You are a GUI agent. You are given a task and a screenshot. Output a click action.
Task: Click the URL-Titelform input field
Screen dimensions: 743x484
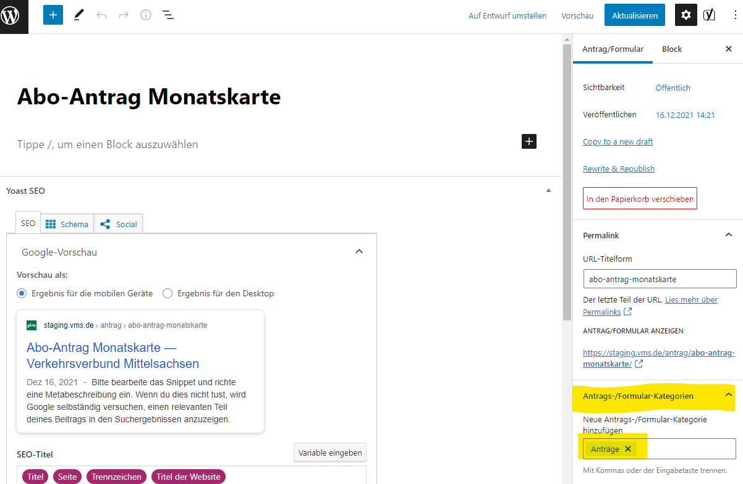(x=660, y=279)
